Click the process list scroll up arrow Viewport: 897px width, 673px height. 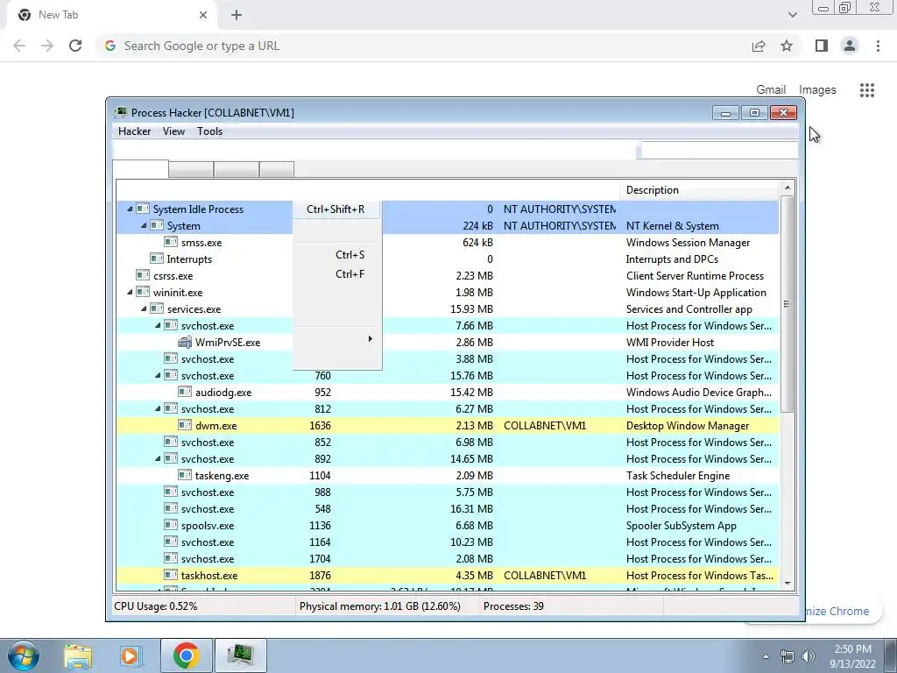pos(788,188)
